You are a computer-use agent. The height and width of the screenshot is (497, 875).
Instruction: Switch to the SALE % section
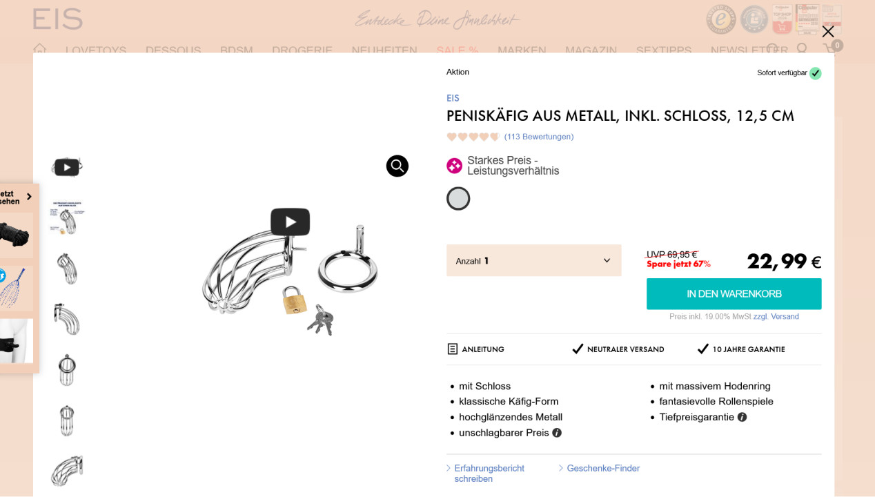pyautogui.click(x=457, y=50)
